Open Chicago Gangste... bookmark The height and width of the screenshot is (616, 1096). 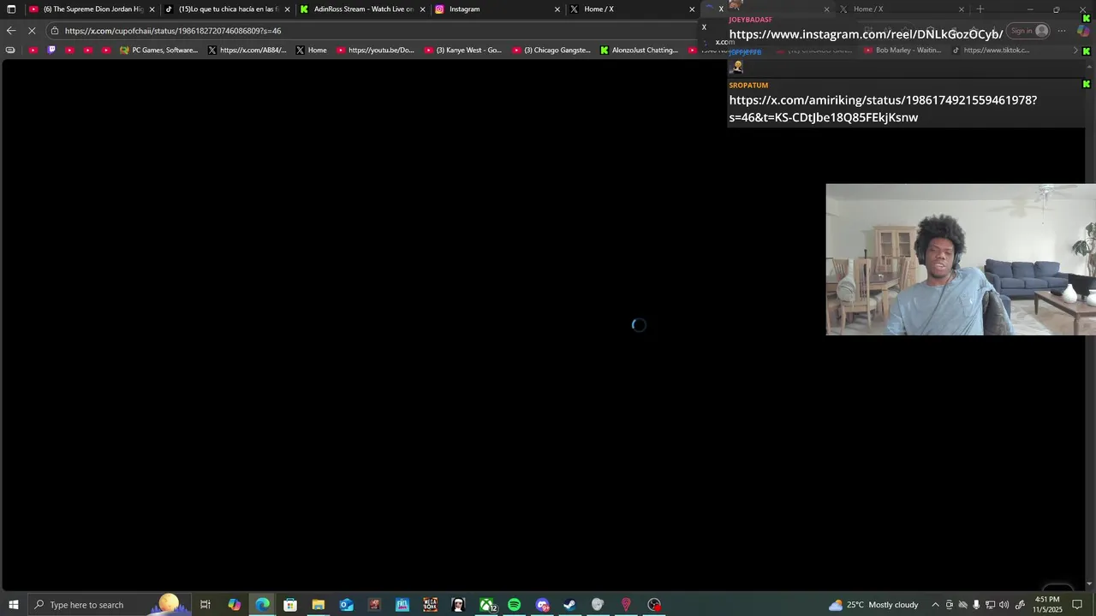coord(551,50)
